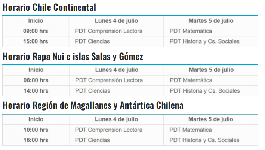Click Lunes 4 de julio header in Continental table

pos(117,21)
